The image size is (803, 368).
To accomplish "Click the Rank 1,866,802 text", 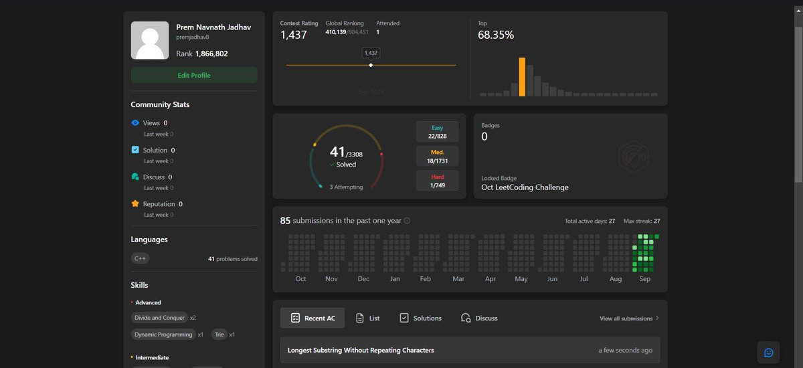I will [x=202, y=54].
